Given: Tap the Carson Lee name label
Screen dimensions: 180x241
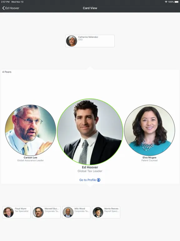Looking at the screenshot, I should coord(30,158).
